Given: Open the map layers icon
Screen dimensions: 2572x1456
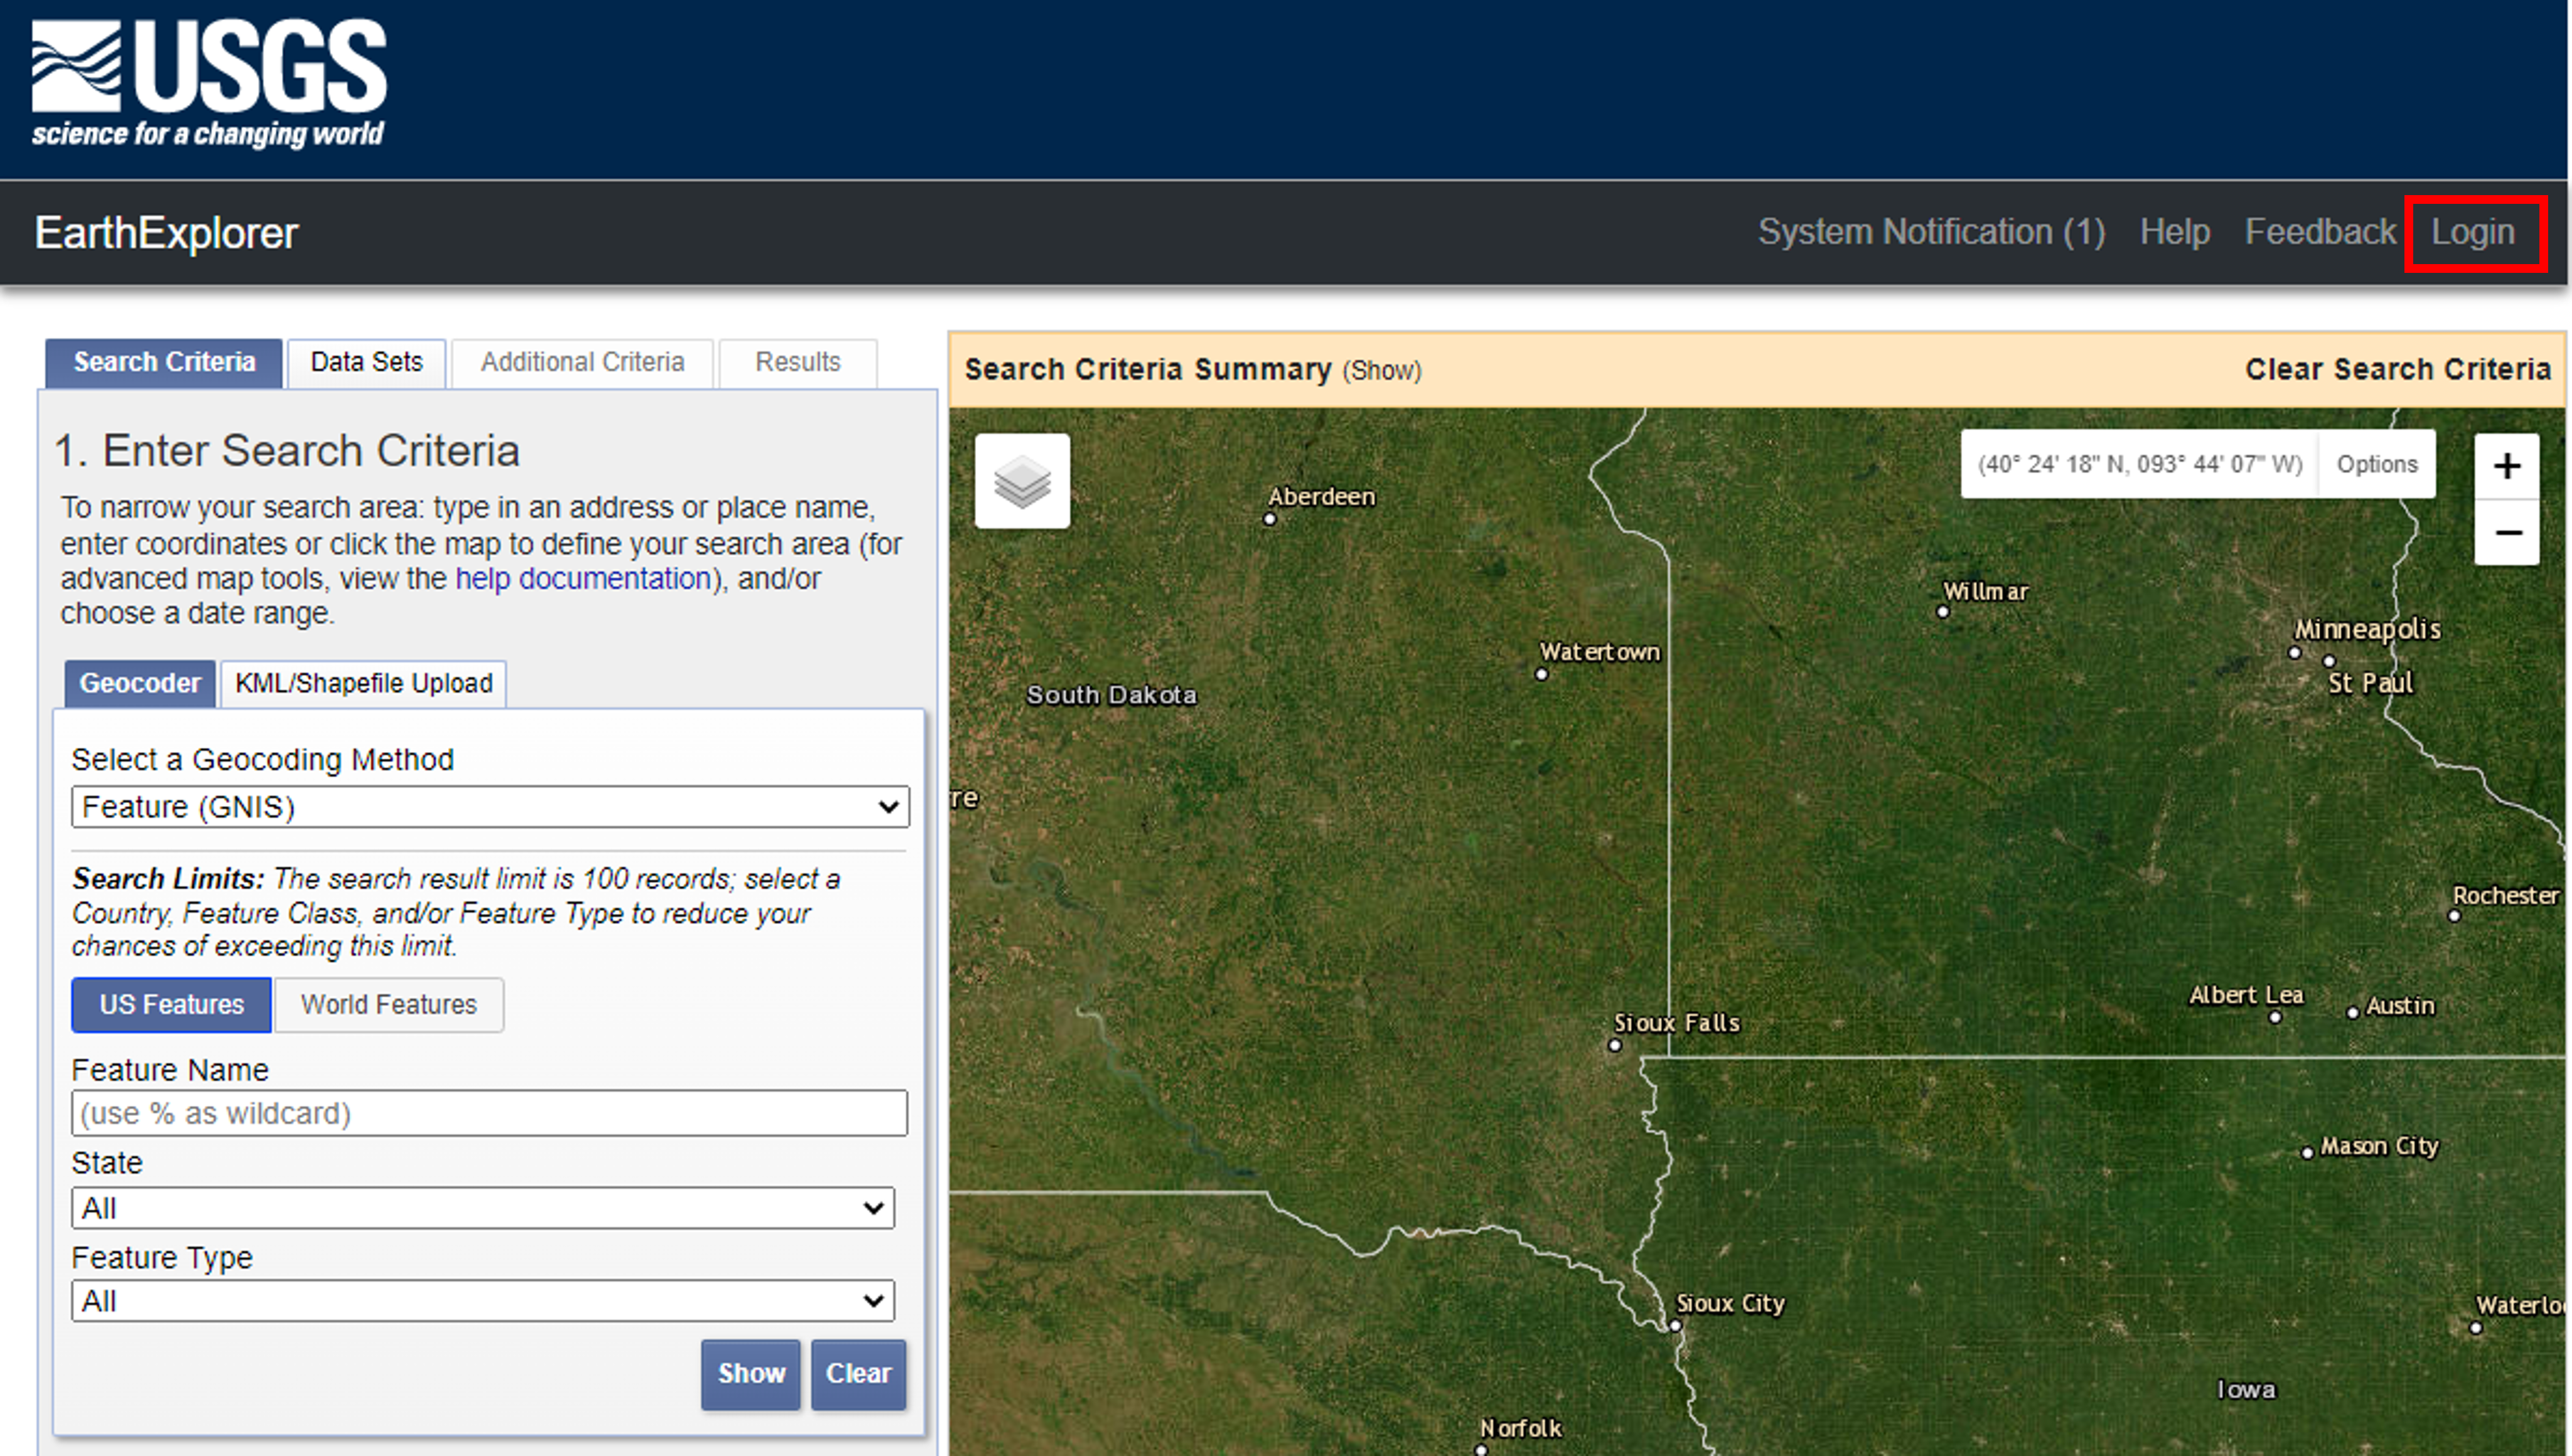Looking at the screenshot, I should point(1021,481).
